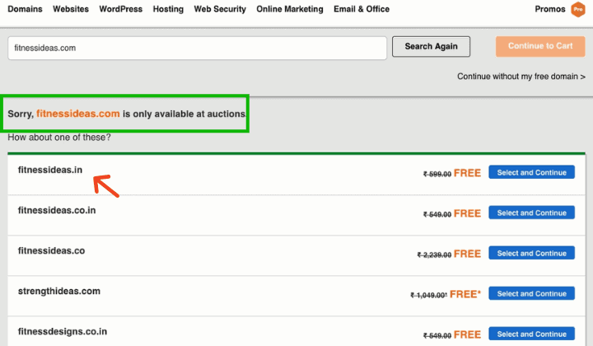Viewport: 593px width, 346px height.
Task: Click the orange fitnessideas.com text in the sorry message
Action: point(78,114)
